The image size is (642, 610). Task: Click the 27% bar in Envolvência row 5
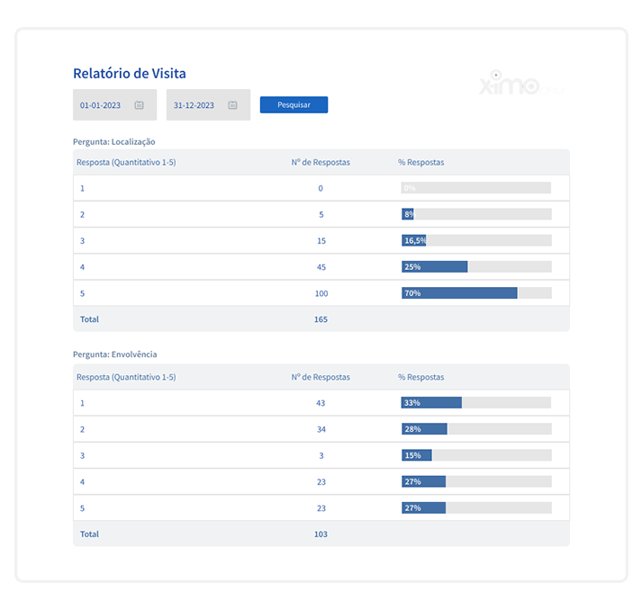point(476,507)
